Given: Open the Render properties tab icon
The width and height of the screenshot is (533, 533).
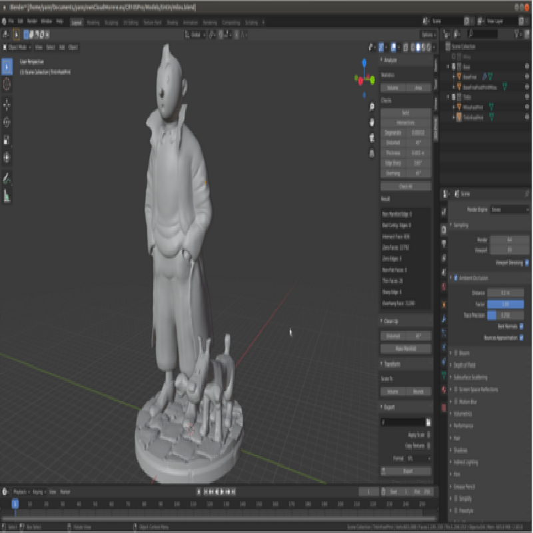Looking at the screenshot, I should (444, 230).
